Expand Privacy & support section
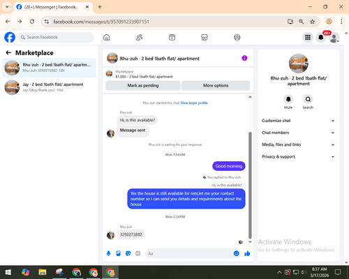 click(298, 157)
